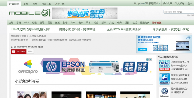Open the lynwu0729 user dropdown arrow
The image size is (194, 98).
[x=159, y=3]
